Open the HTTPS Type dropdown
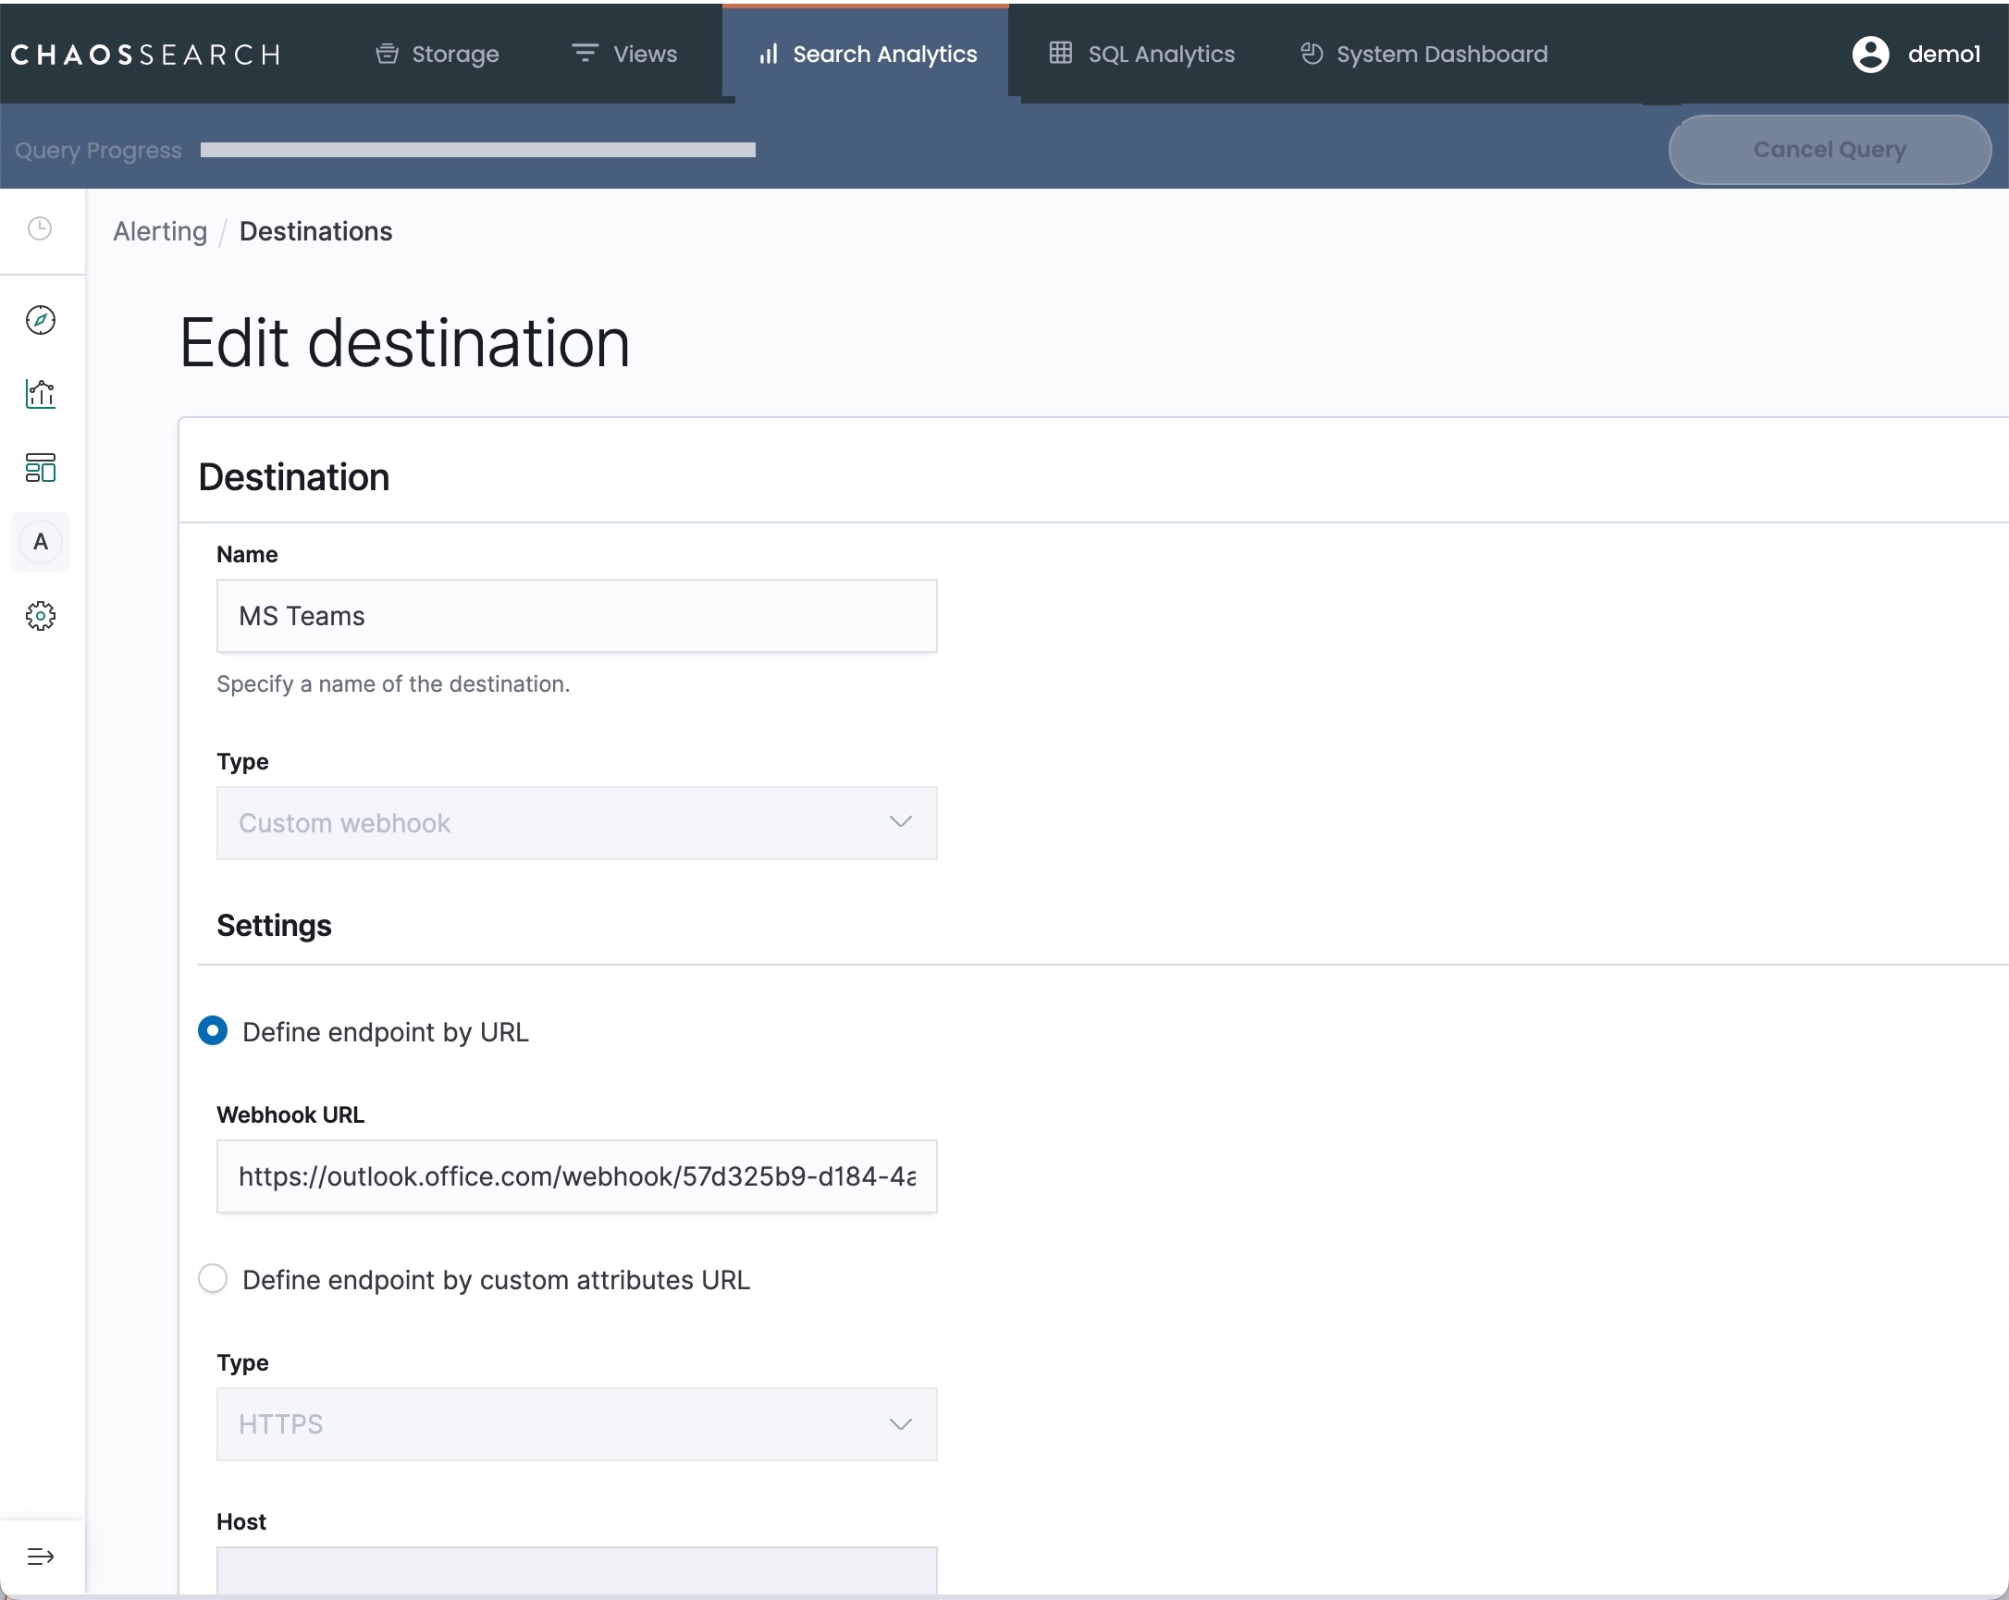The width and height of the screenshot is (2009, 1600). tap(576, 1424)
